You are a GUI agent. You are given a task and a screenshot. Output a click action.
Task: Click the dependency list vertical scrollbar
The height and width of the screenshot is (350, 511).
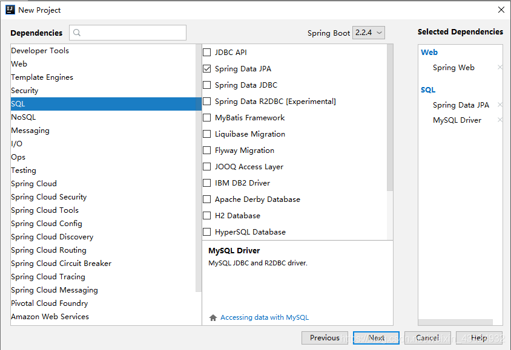(390, 118)
